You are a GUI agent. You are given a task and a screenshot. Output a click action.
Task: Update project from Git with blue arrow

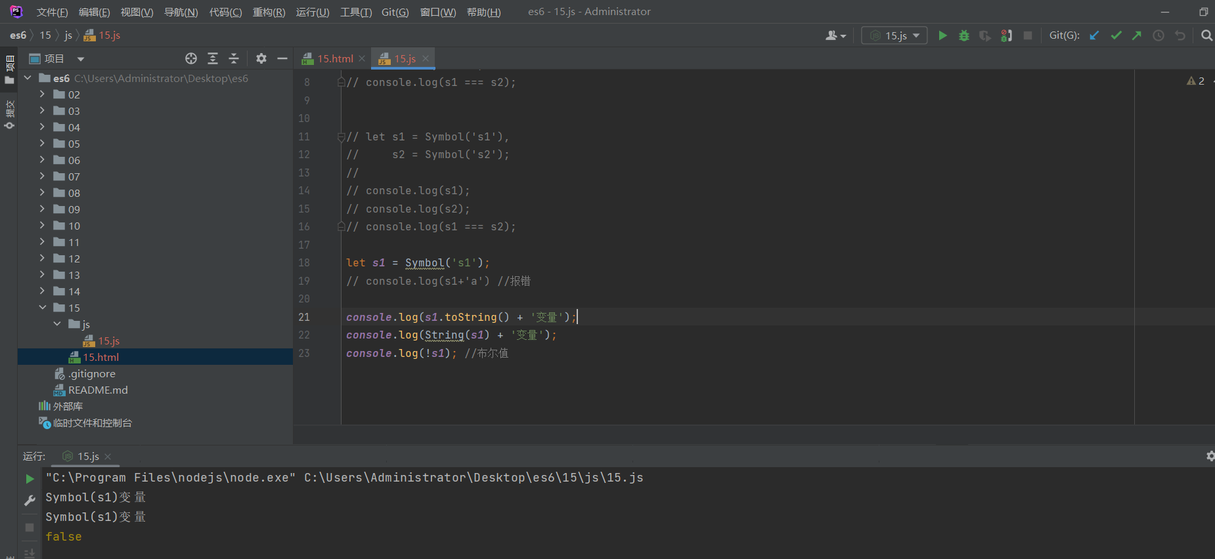click(x=1094, y=35)
